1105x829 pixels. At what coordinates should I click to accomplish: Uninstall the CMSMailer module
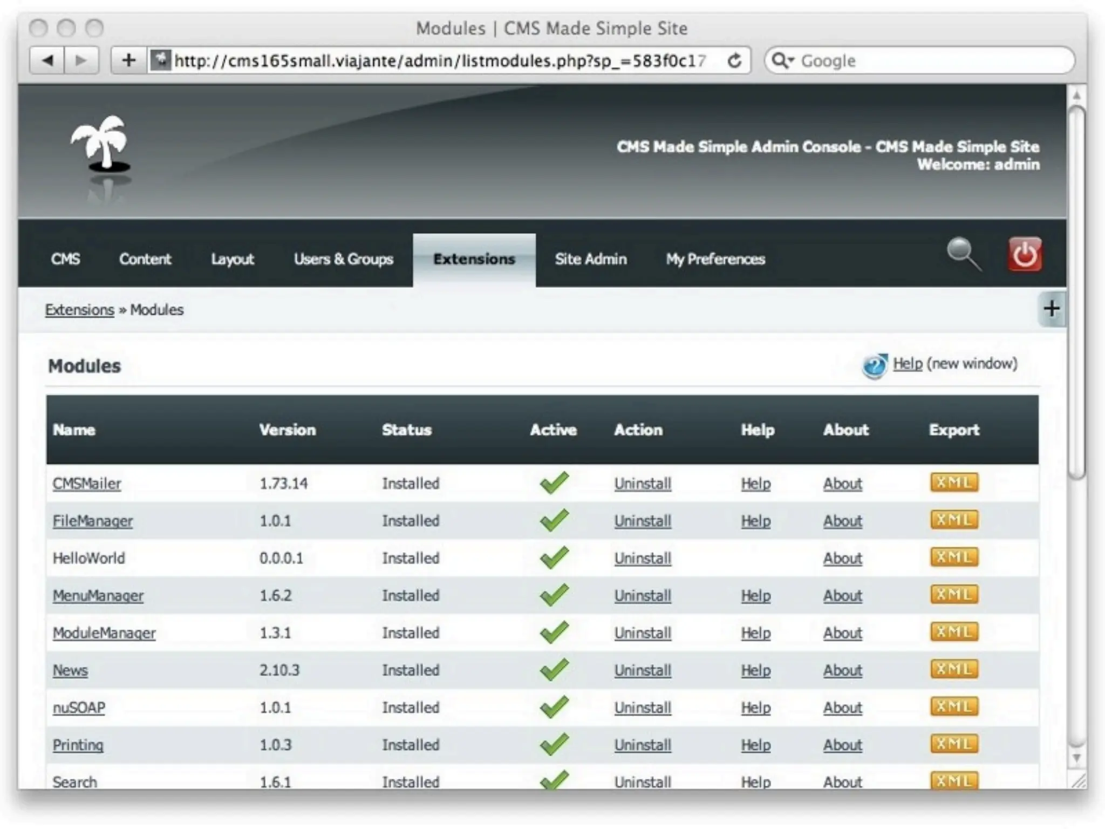tap(643, 483)
